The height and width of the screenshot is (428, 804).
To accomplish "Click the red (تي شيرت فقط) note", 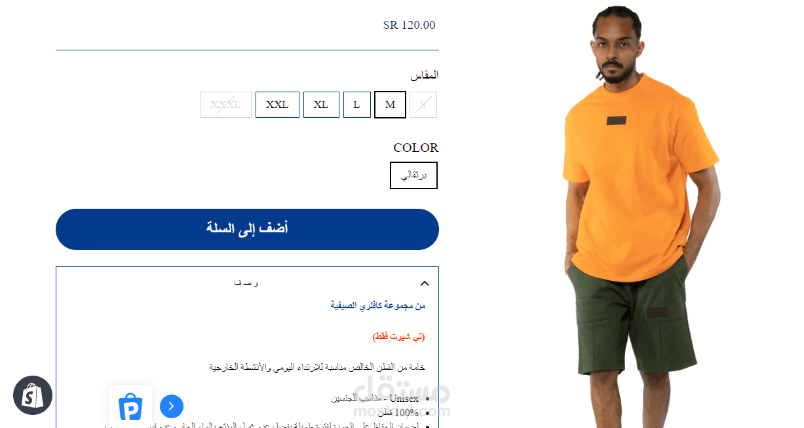I will point(398,336).
